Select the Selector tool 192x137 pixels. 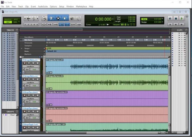click(58, 18)
